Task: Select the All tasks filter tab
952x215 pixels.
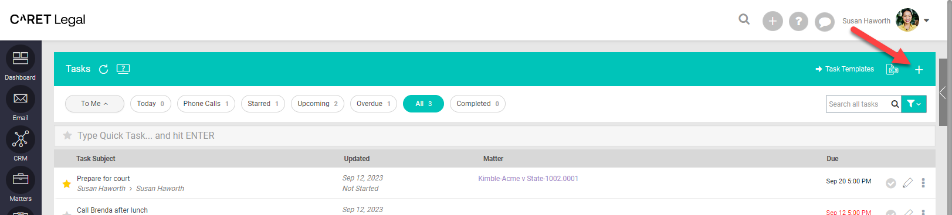Action: pos(424,104)
